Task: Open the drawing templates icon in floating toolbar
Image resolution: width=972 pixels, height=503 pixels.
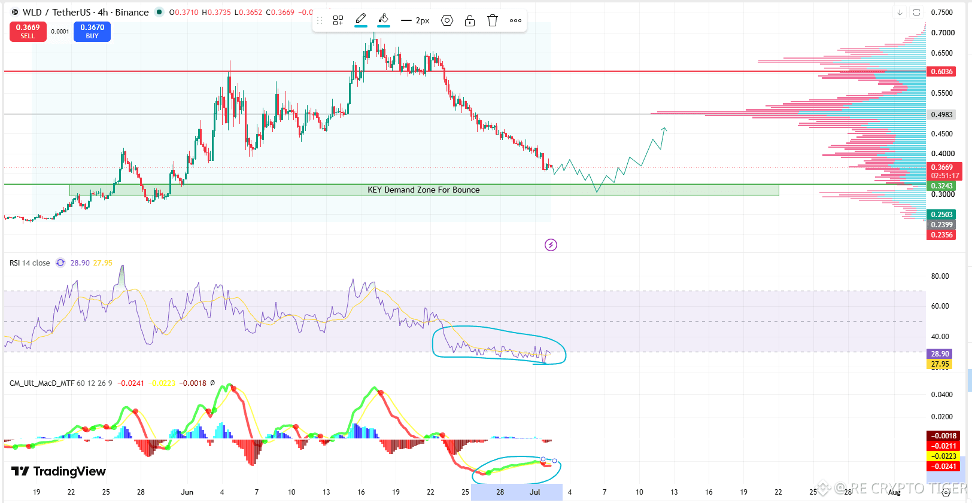Action: point(338,20)
